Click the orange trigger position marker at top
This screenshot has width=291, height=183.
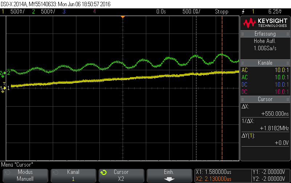(x=123, y=17)
